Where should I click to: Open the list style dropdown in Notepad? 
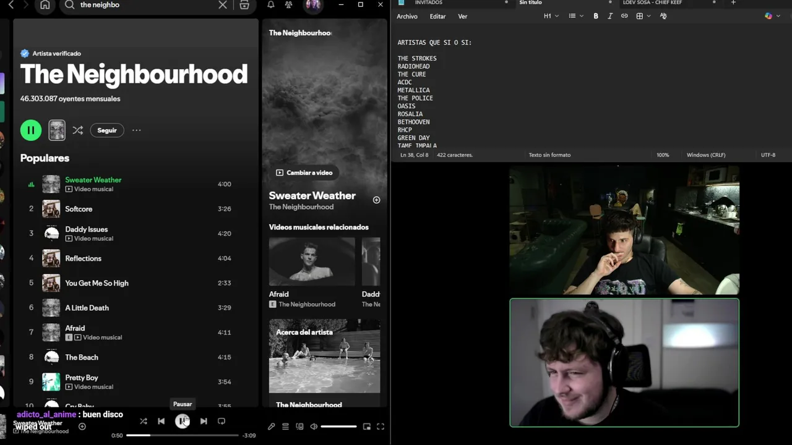coord(575,16)
